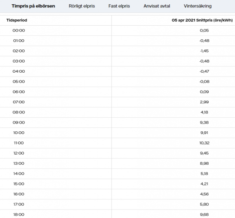Select the 18:00 row label
The height and width of the screenshot is (218, 235).
coord(19,215)
